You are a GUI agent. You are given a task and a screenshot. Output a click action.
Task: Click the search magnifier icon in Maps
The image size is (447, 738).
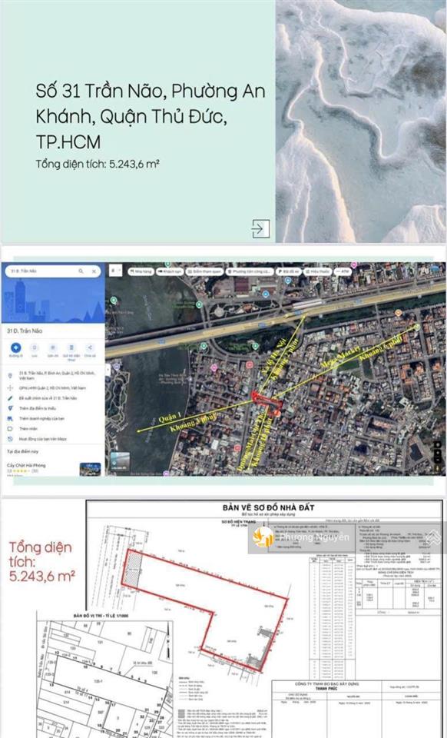81,271
